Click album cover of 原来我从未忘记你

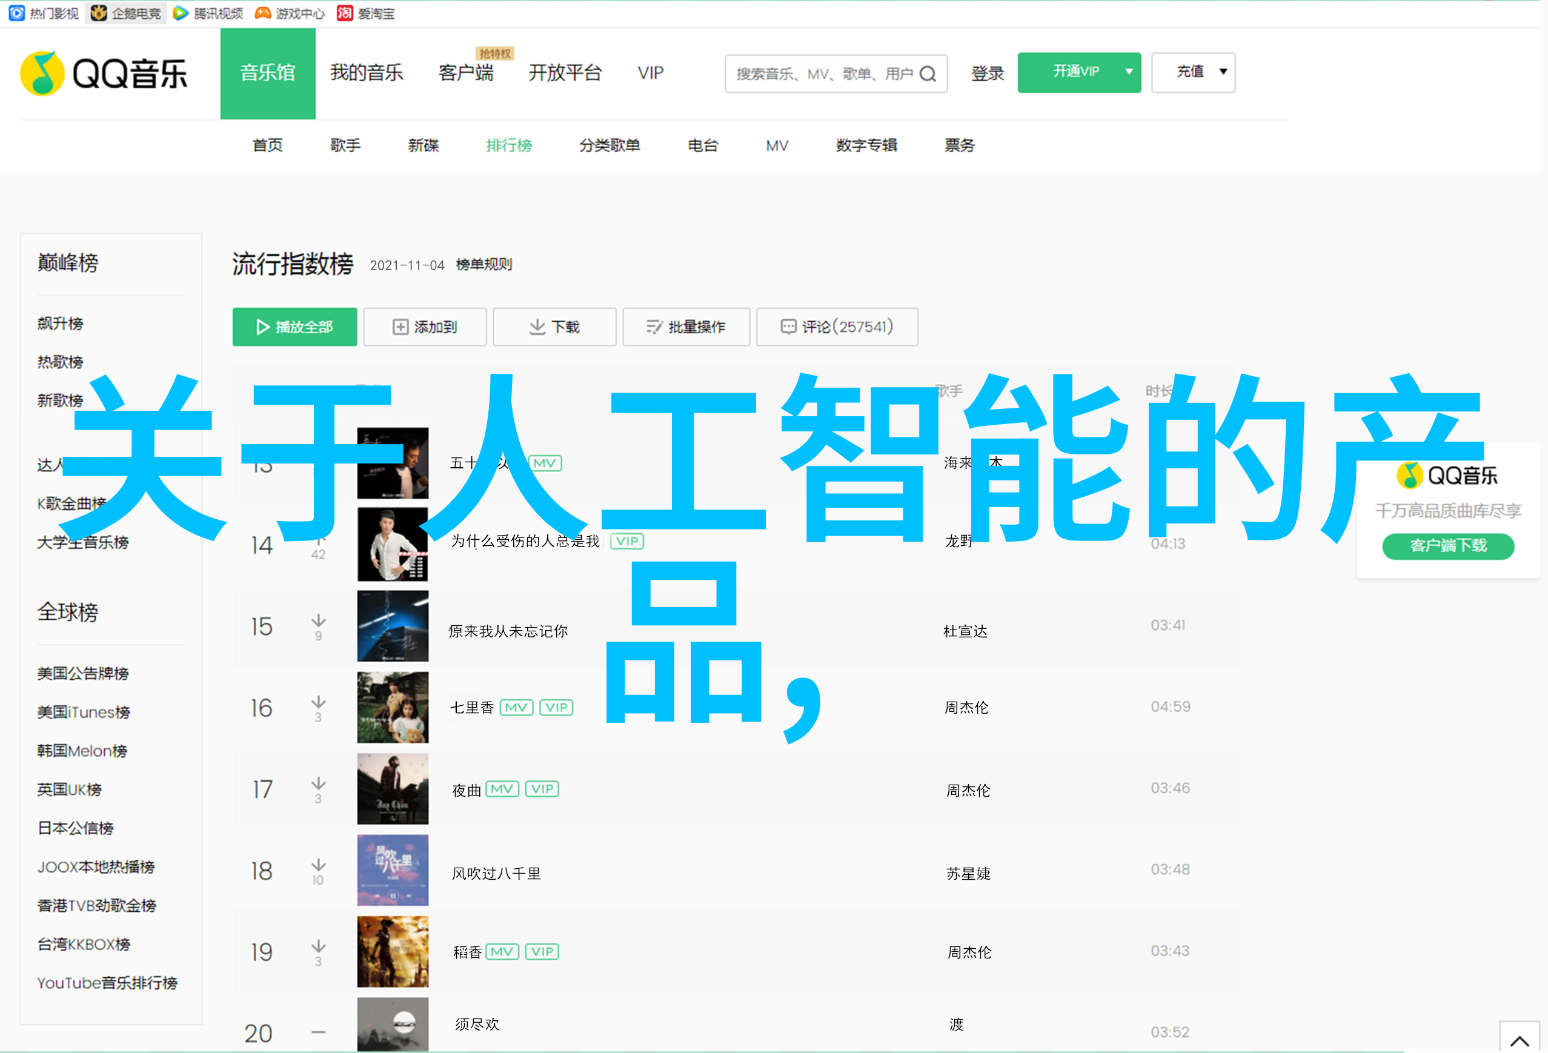coord(393,625)
